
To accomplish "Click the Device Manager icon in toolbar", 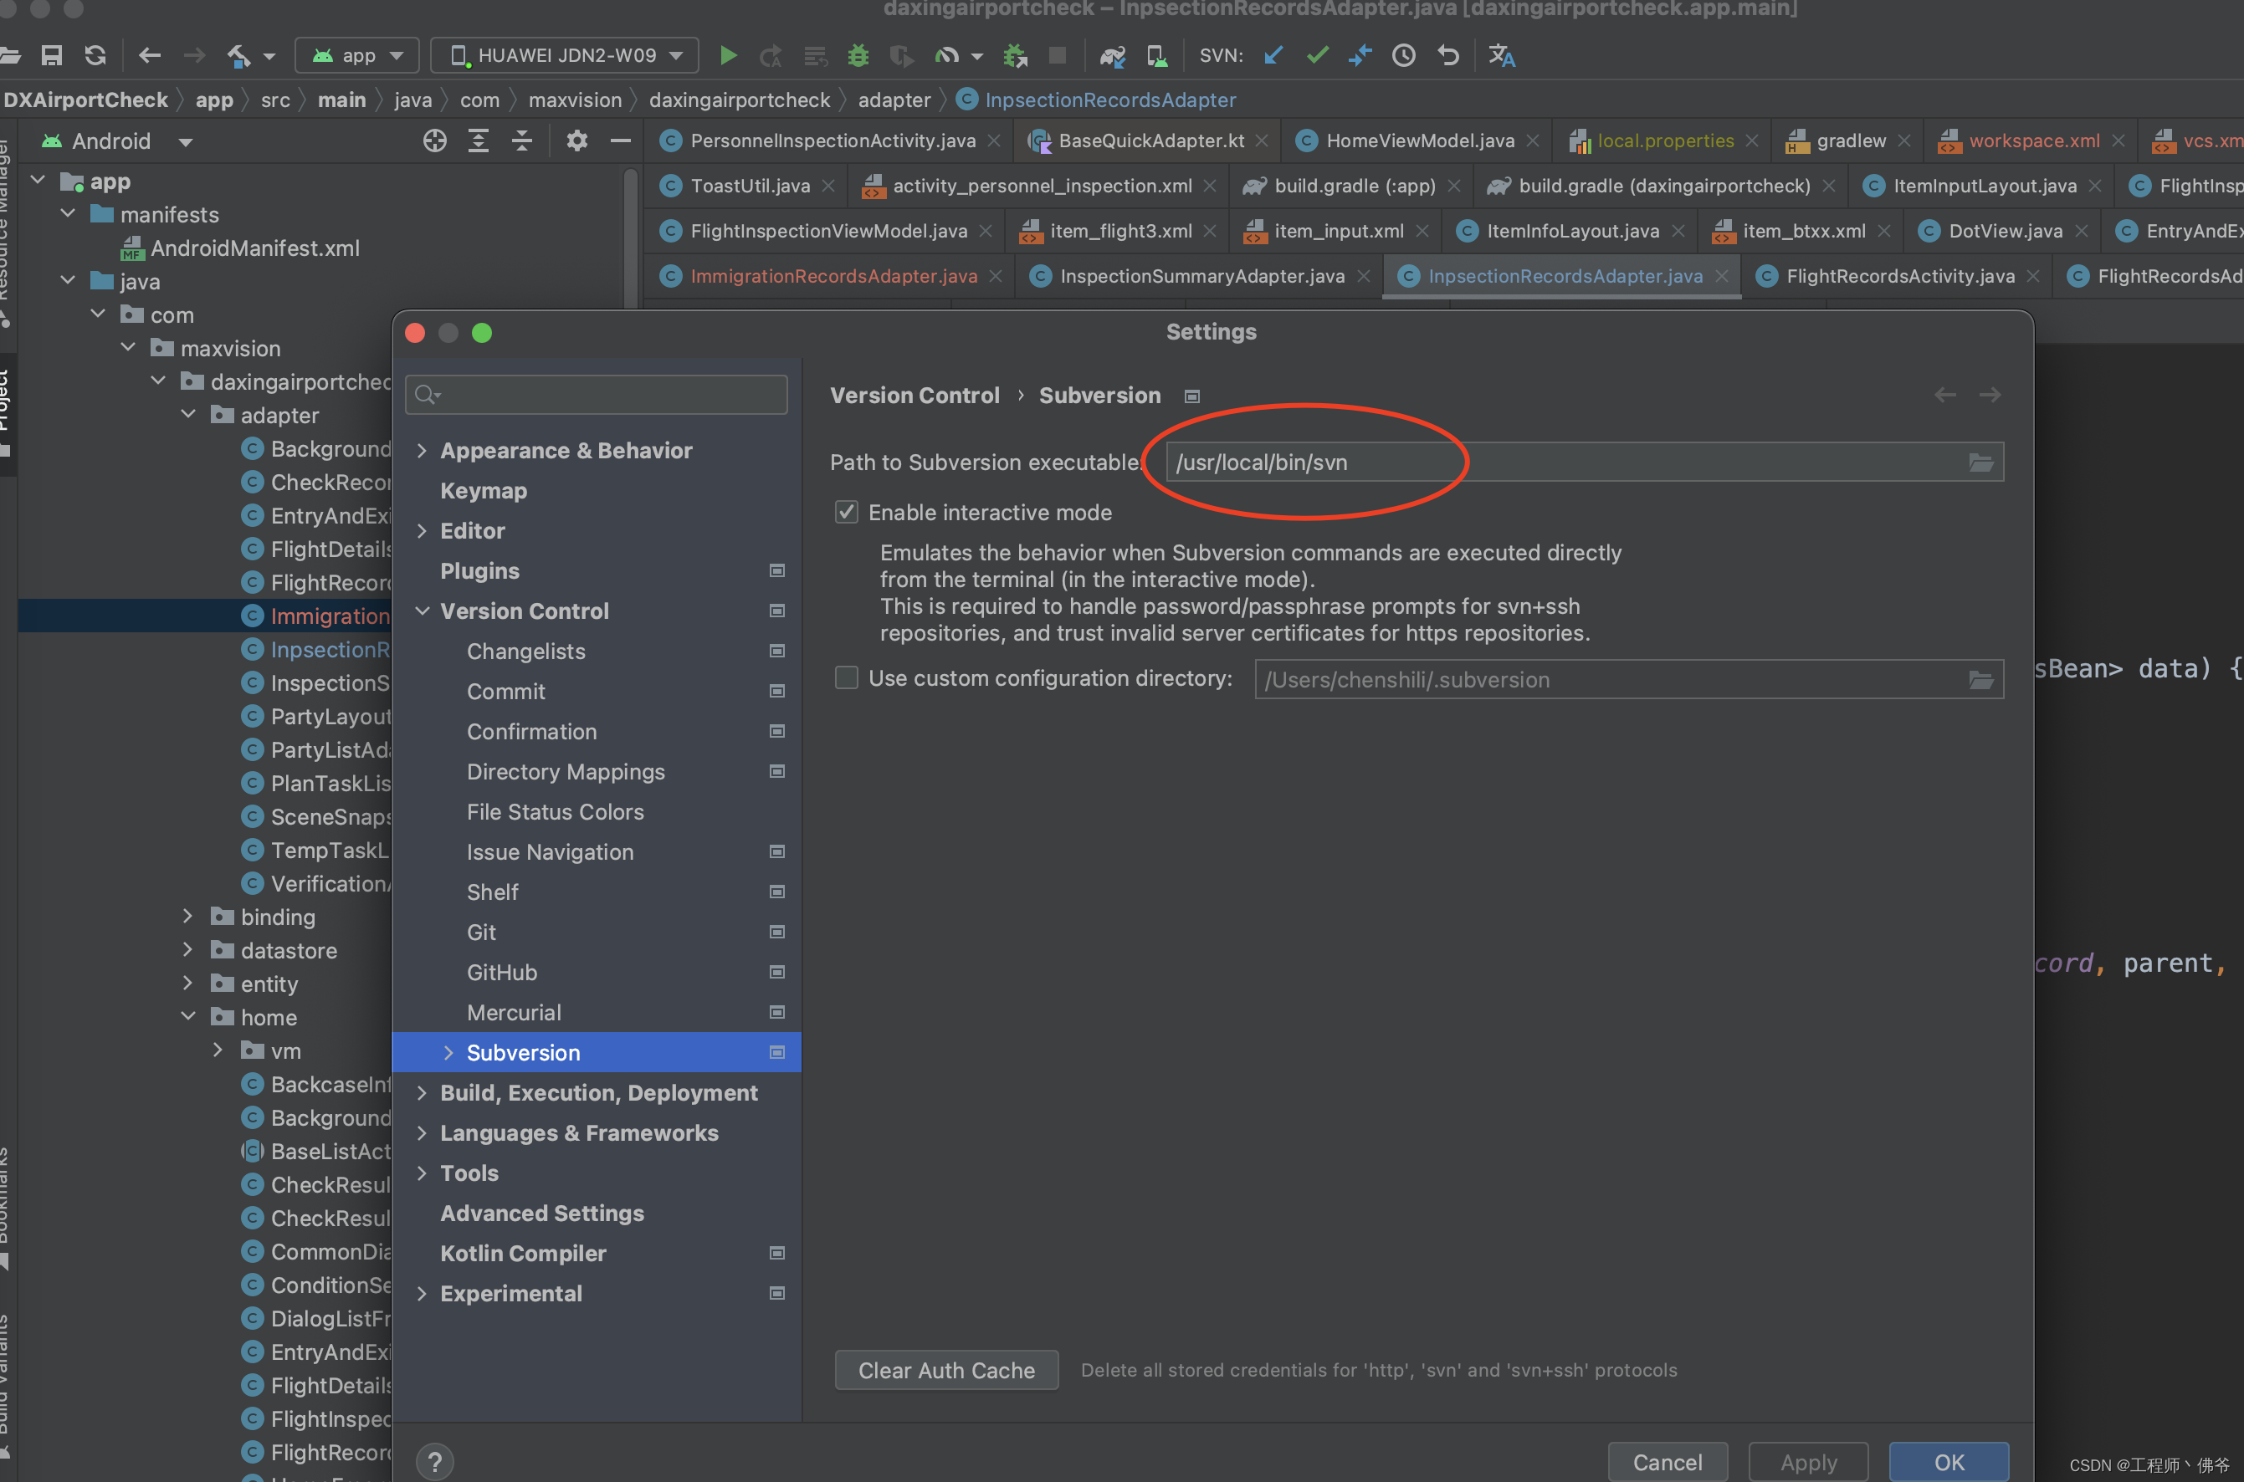I will (1156, 56).
